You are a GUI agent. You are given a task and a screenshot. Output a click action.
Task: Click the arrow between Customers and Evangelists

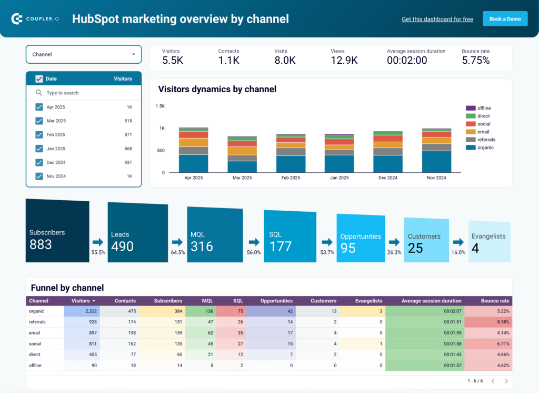click(458, 242)
